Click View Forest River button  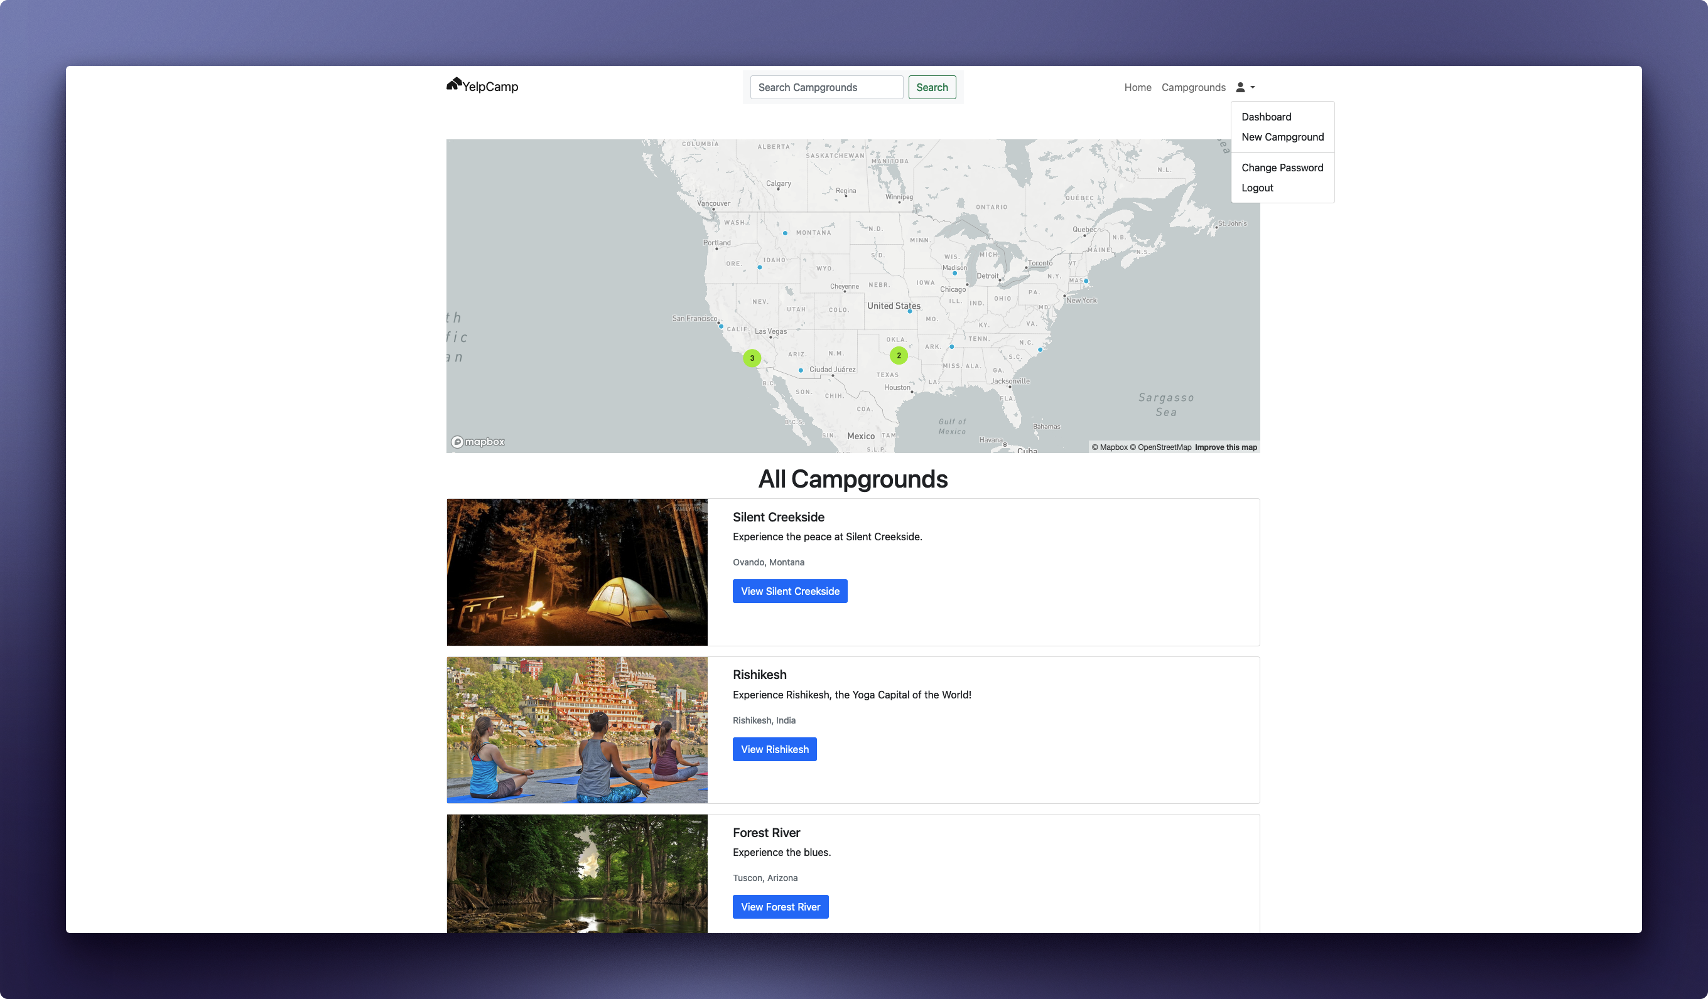coord(781,906)
